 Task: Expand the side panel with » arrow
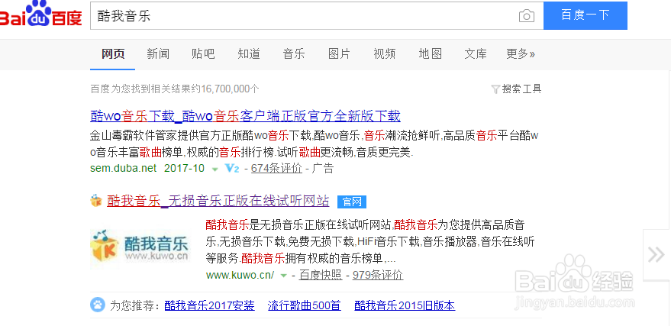[x=656, y=254]
